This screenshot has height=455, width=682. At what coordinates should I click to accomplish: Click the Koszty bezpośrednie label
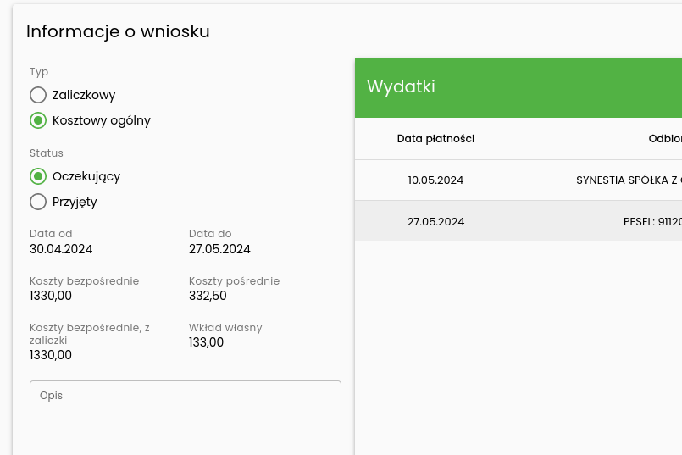pos(84,281)
